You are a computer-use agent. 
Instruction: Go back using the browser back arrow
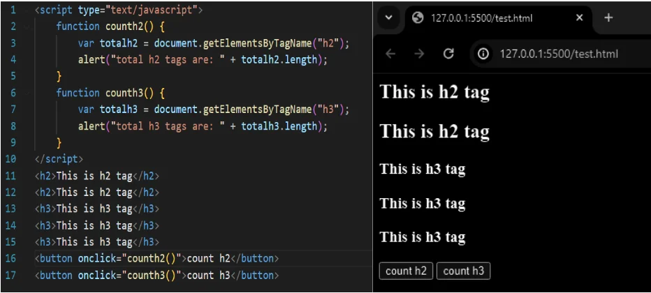click(x=390, y=54)
